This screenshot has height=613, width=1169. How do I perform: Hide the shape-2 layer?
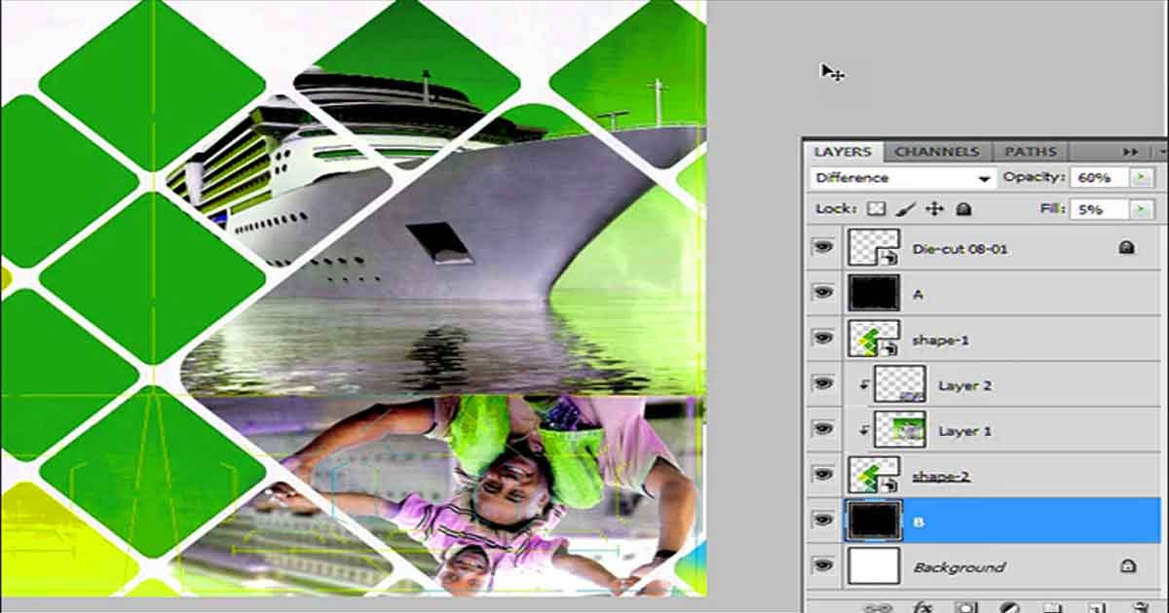(823, 475)
